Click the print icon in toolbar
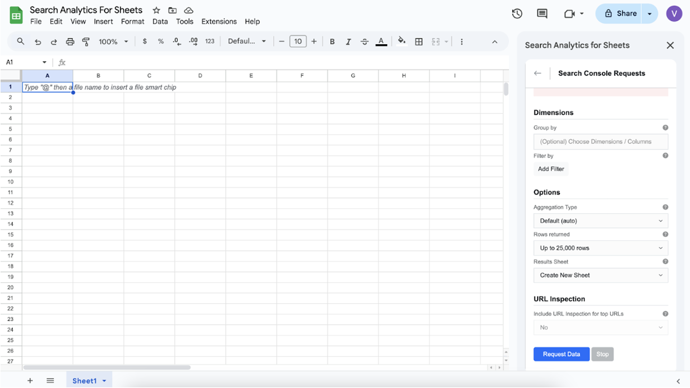The width and height of the screenshot is (690, 388). 70,42
